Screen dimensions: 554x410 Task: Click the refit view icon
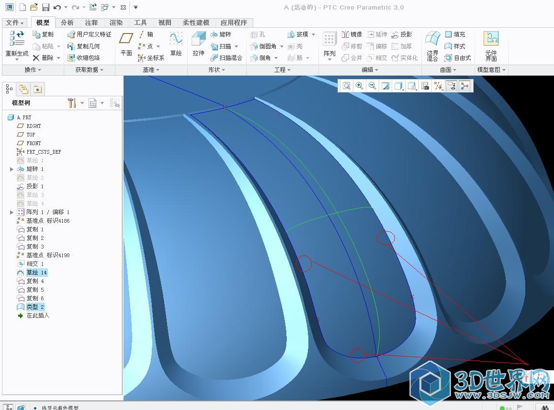pos(346,86)
